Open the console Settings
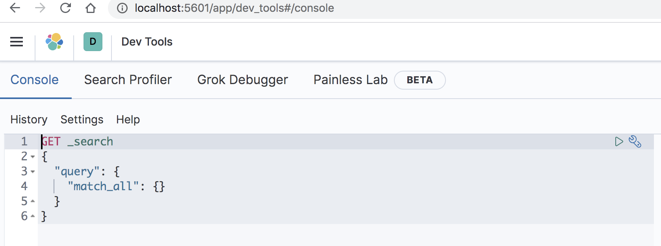The image size is (661, 246). click(82, 119)
